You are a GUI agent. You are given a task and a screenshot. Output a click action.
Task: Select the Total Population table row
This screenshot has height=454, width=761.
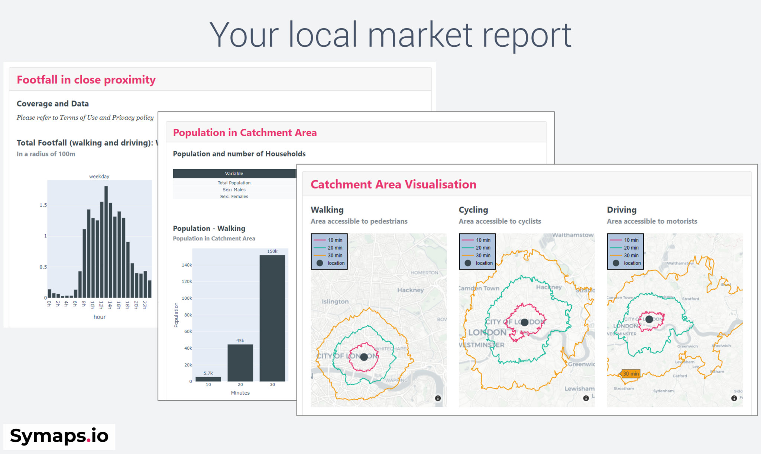[234, 183]
